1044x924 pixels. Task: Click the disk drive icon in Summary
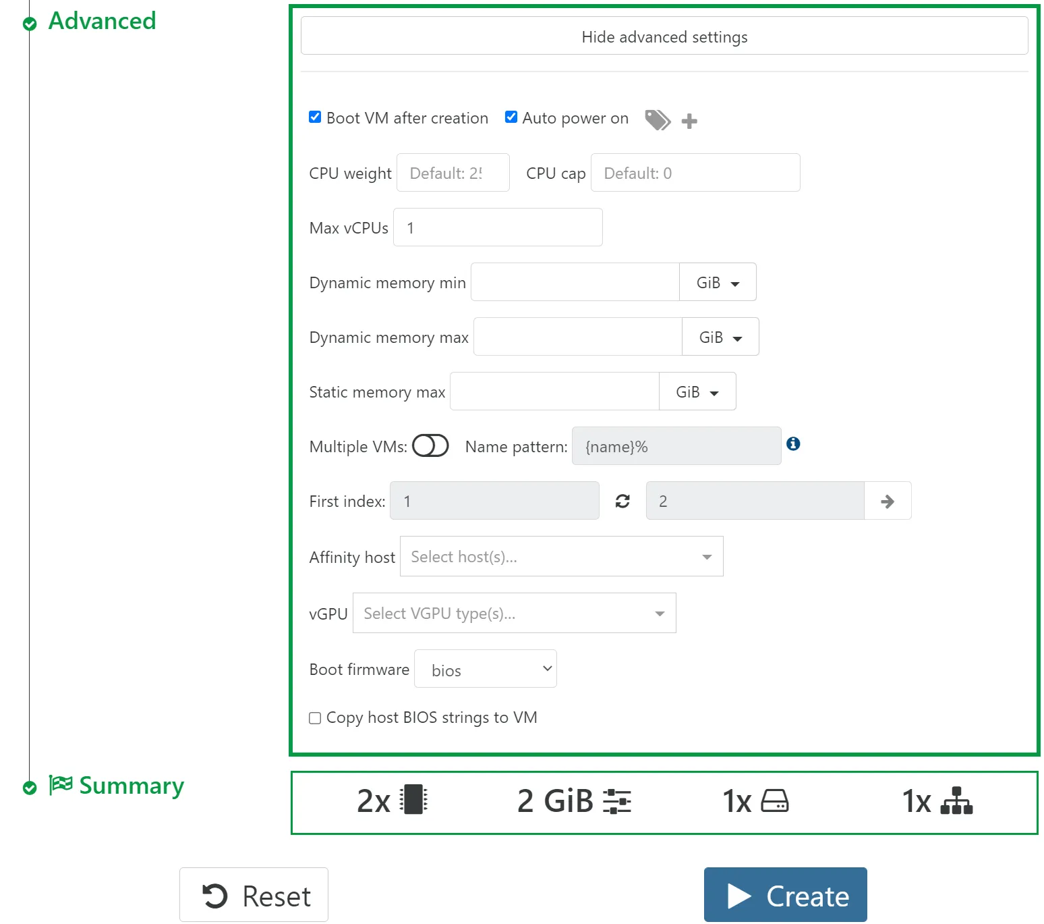(x=774, y=801)
